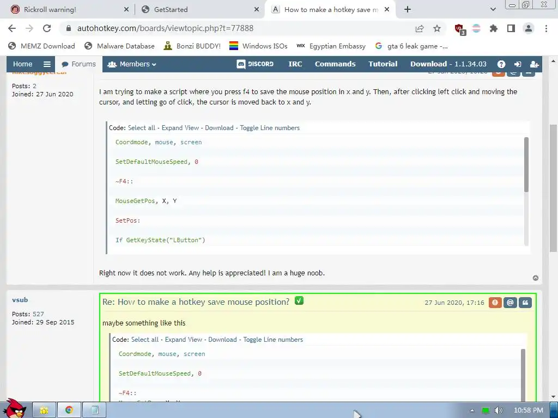Toggle Line numbers in vsub's code box
Viewport: 558px width, 418px height.
point(273,340)
